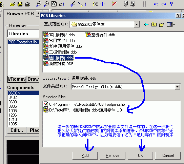Screen dimensions: 184x164
Task: Click the open folder toolbar icon
Action: (x=12, y=4)
